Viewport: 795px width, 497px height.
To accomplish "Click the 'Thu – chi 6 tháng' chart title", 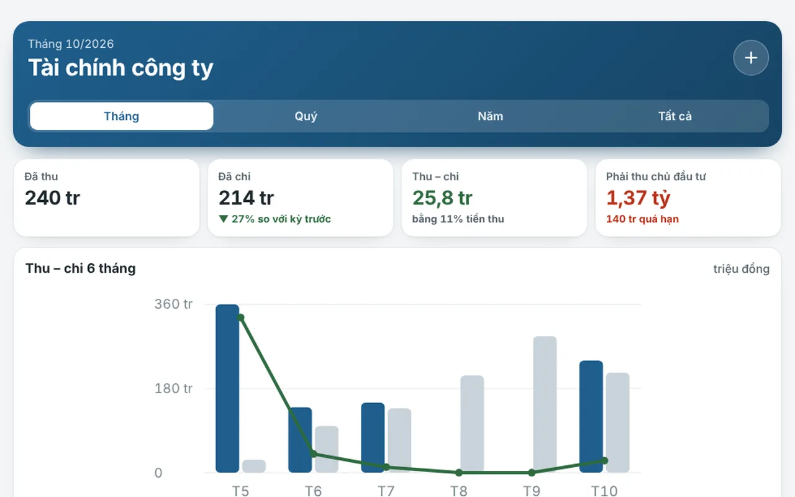I will (x=80, y=268).
